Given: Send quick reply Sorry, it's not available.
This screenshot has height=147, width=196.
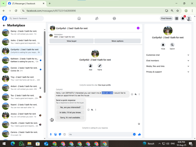Looking at the screenshot, I should pyautogui.click(x=70, y=118).
